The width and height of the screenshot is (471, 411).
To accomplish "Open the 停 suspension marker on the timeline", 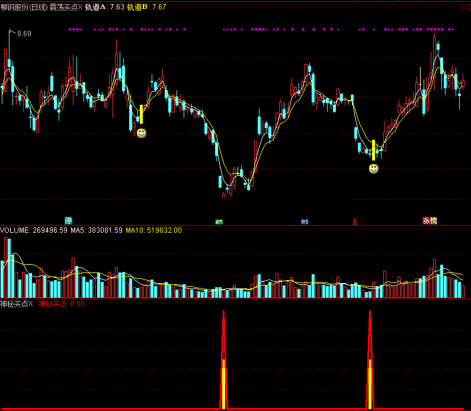I will (x=69, y=221).
